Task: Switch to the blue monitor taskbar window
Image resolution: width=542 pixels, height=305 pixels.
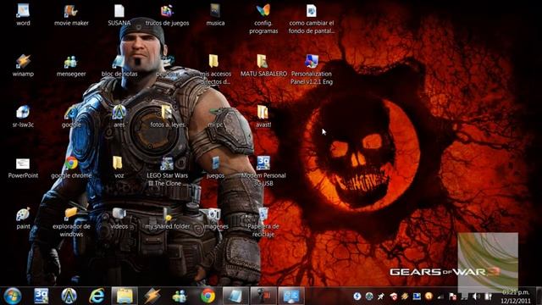Action: [291, 296]
